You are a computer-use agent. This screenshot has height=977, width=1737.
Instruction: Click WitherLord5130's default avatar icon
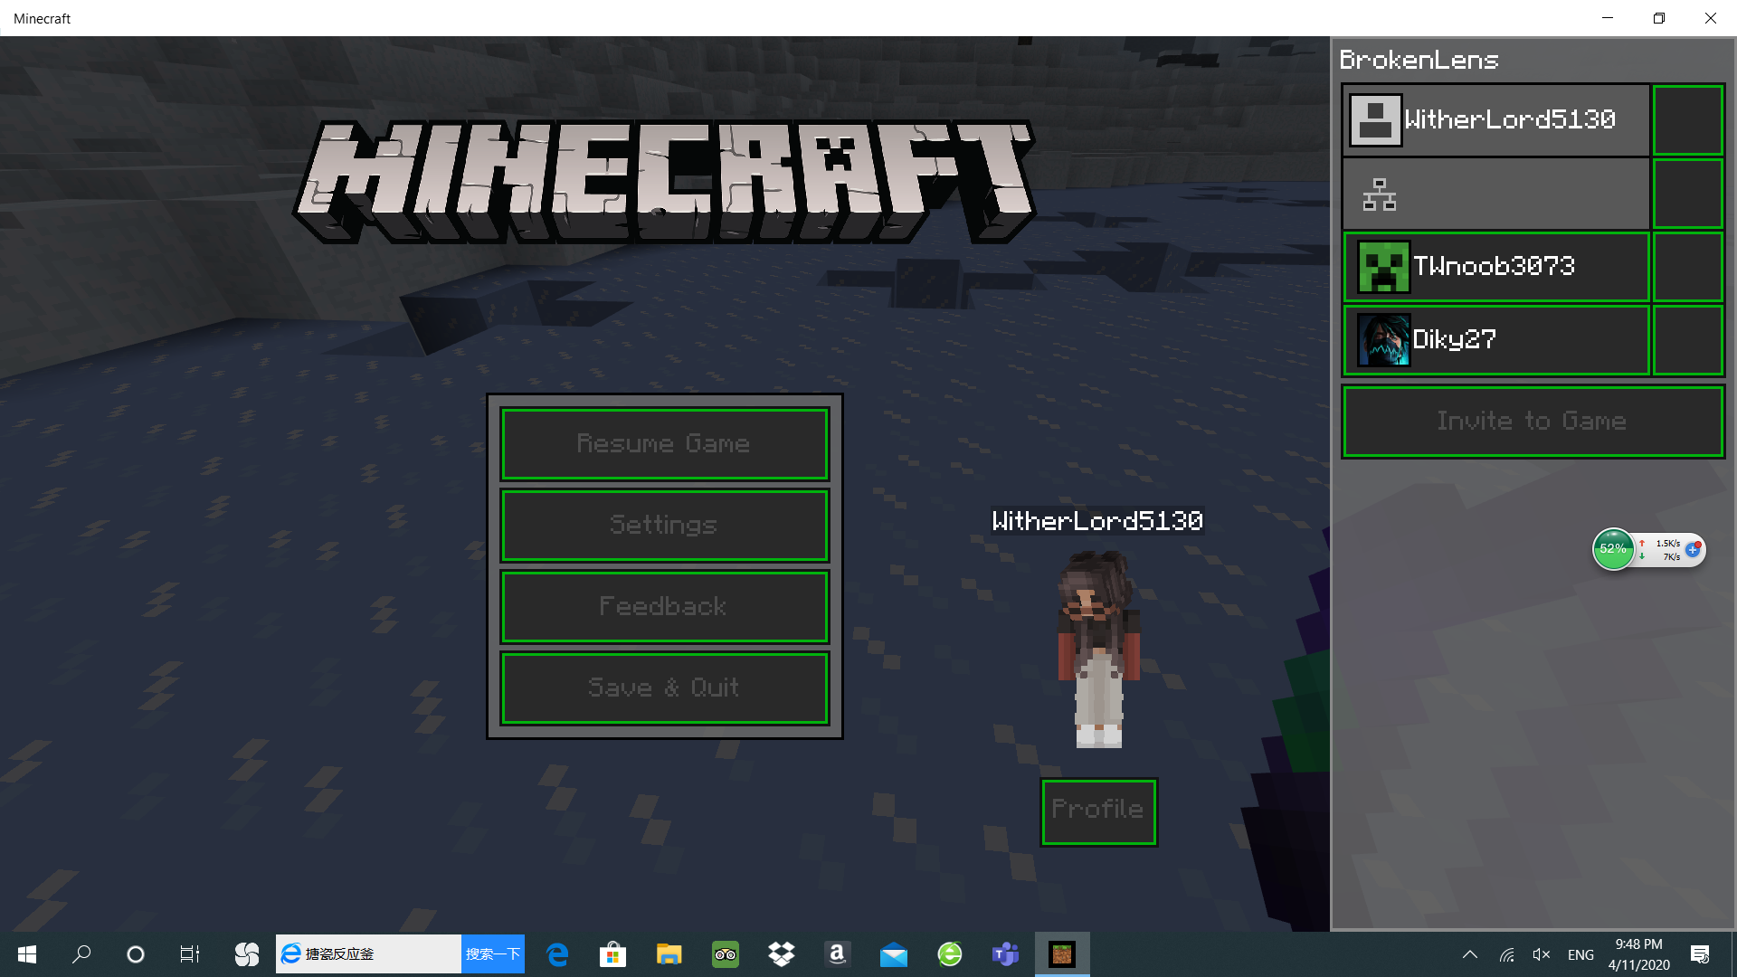click(1375, 120)
